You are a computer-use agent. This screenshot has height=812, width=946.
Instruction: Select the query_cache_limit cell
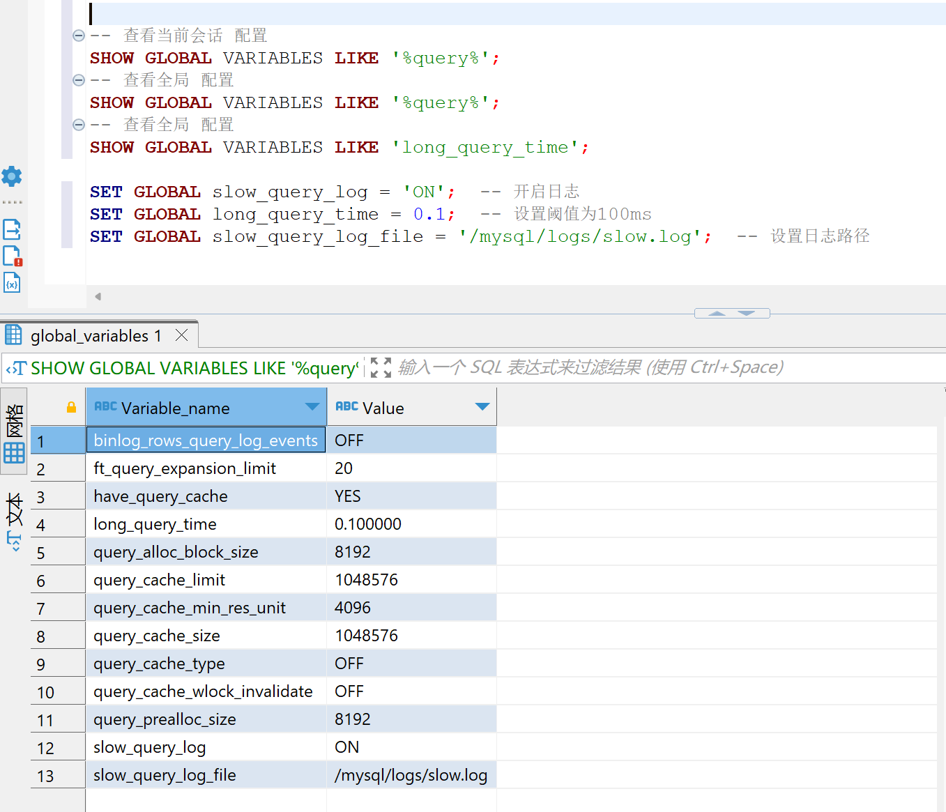click(206, 579)
